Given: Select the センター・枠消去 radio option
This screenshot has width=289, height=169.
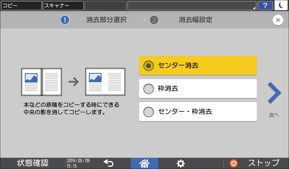Looking at the screenshot, I should coord(198,112).
